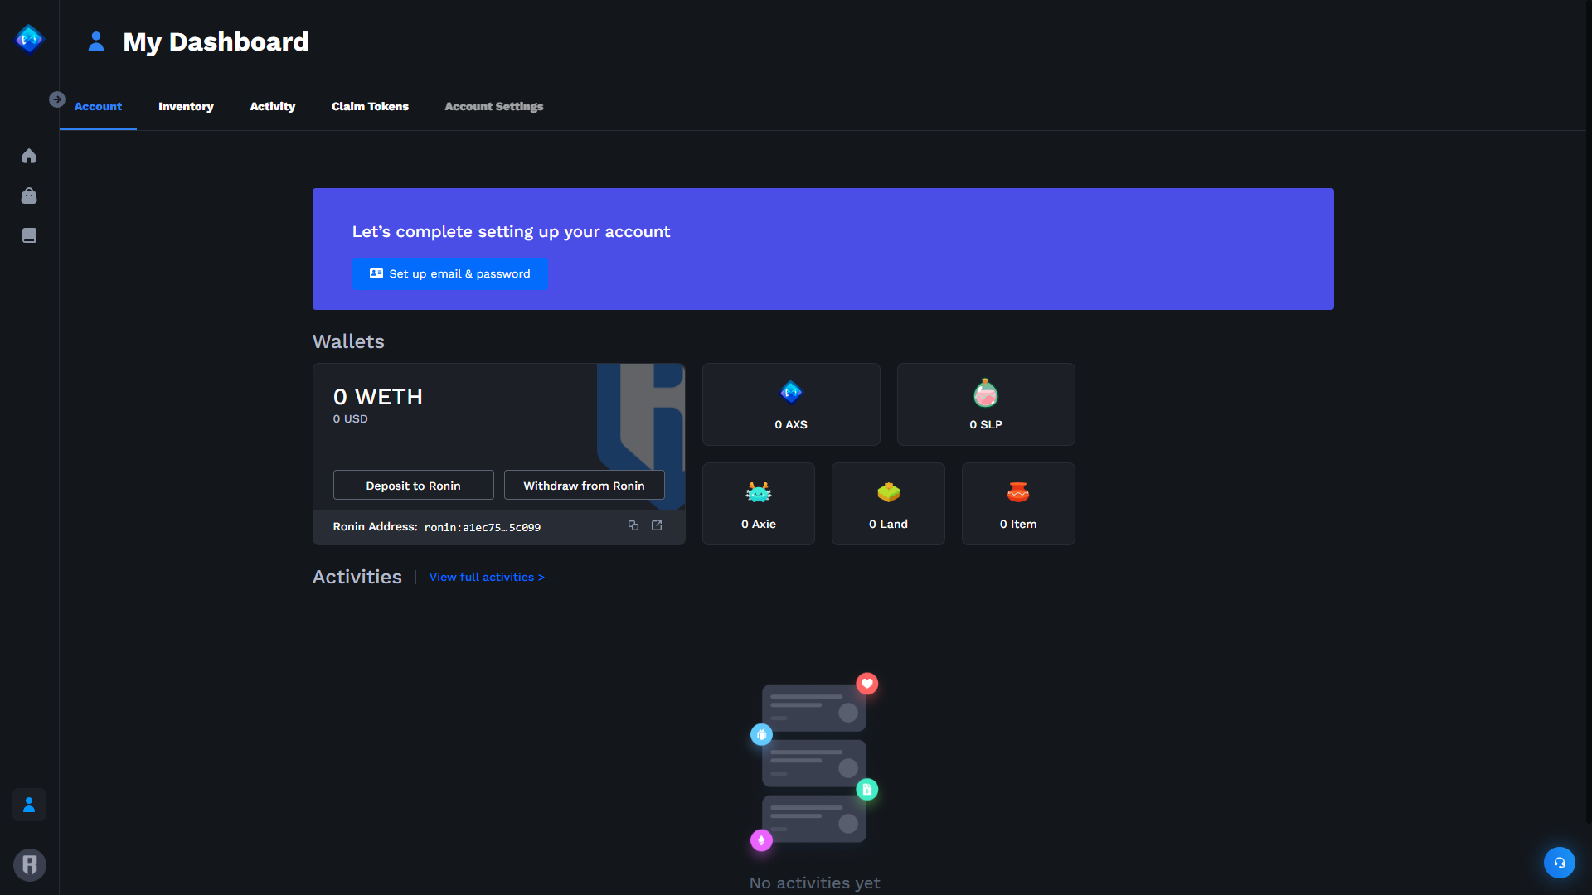This screenshot has height=895, width=1592.
Task: Click the 0 Item count label
Action: tap(1018, 524)
